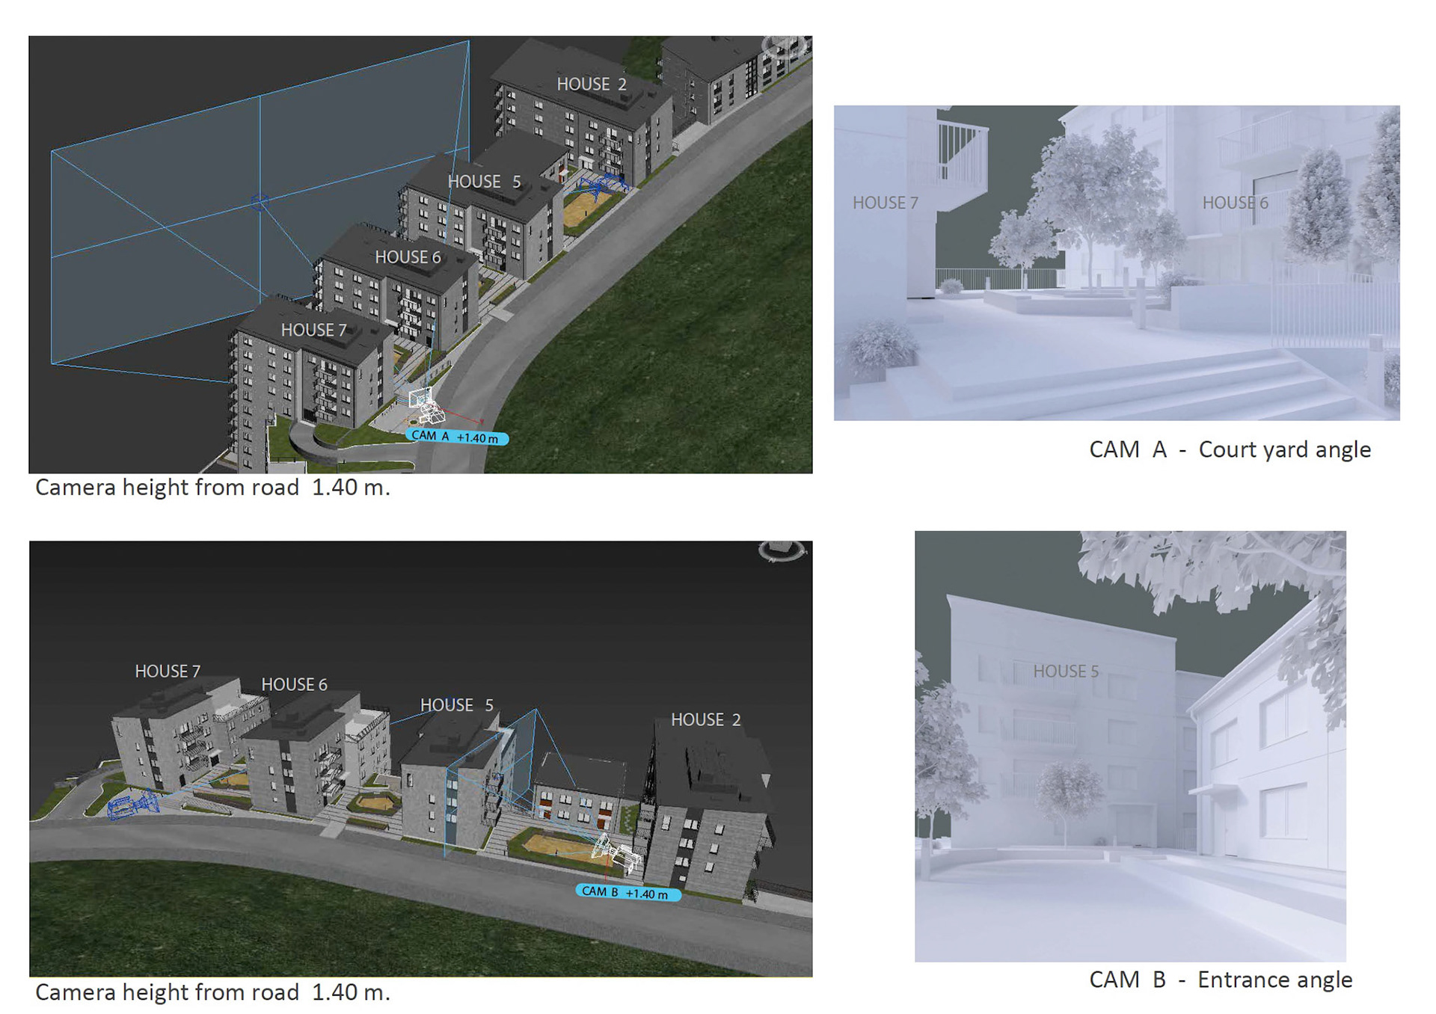Click HOUSE 5 label in bottom viewport

click(457, 705)
